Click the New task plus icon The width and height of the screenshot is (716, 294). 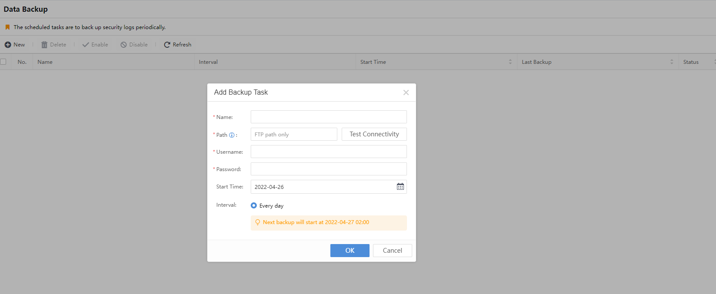(8, 45)
